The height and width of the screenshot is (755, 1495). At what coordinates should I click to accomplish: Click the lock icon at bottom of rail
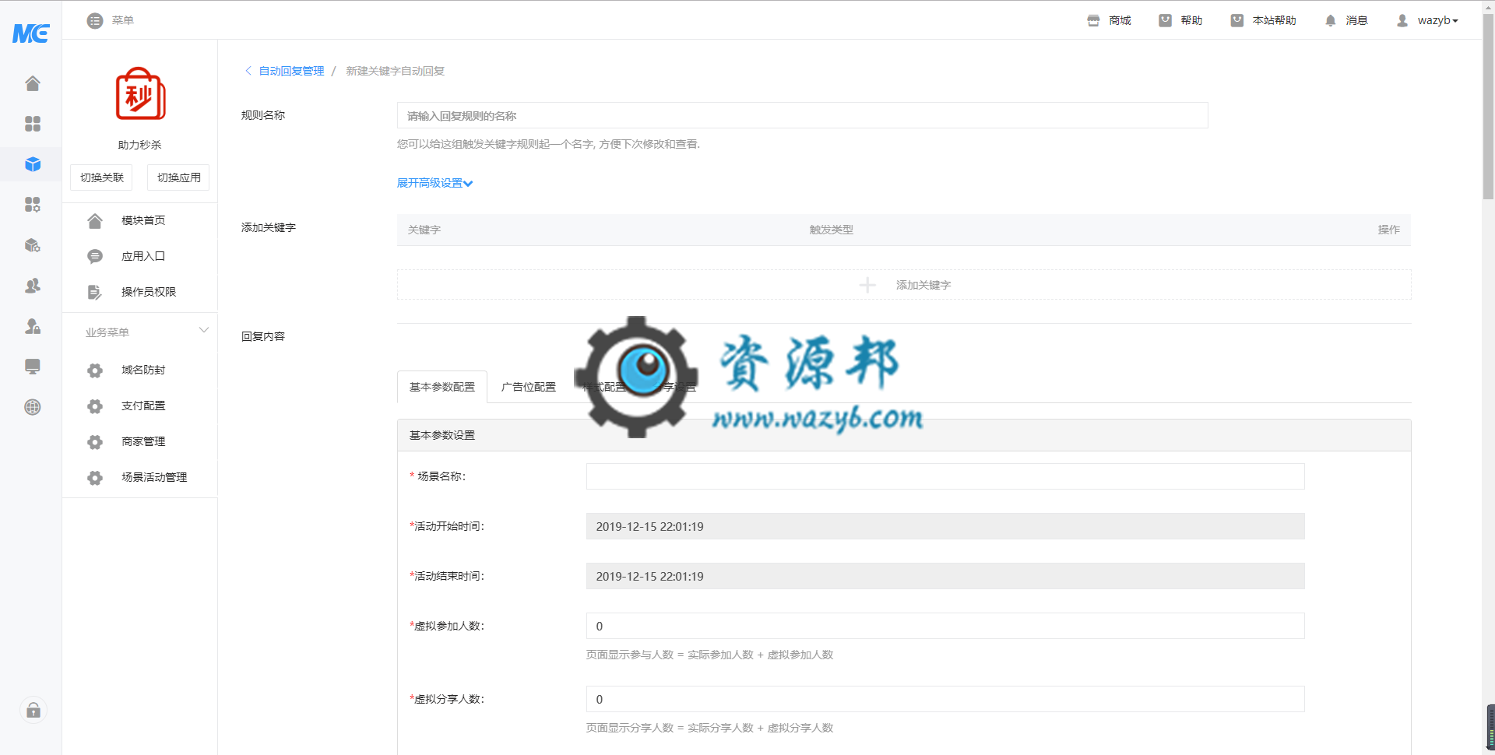click(x=33, y=710)
